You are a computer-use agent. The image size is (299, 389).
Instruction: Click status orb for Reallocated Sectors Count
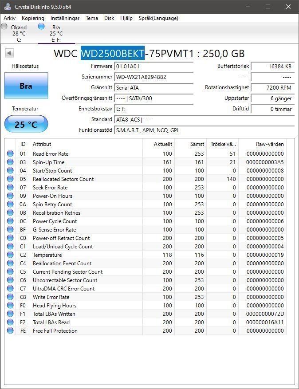click(x=10, y=179)
